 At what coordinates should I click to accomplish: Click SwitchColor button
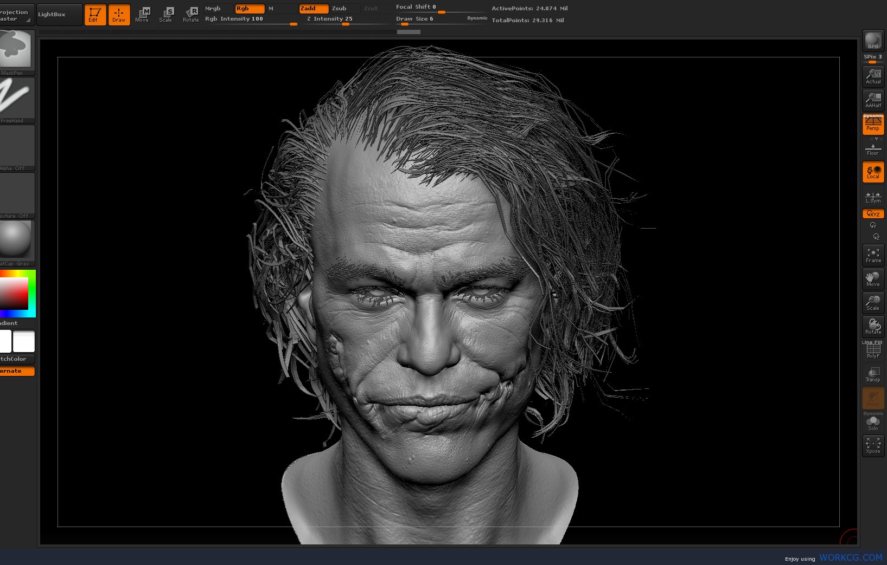tap(17, 359)
